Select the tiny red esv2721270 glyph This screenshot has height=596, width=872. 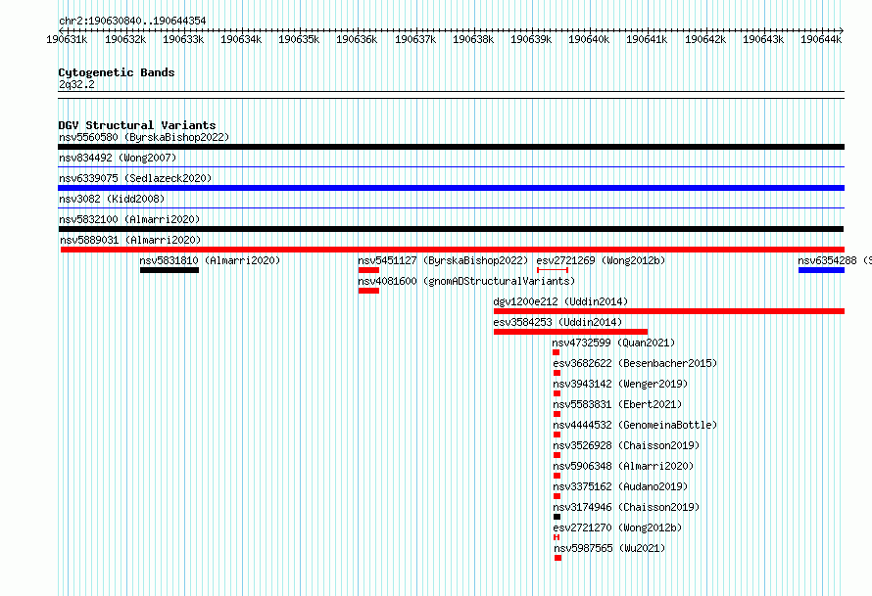pos(557,537)
